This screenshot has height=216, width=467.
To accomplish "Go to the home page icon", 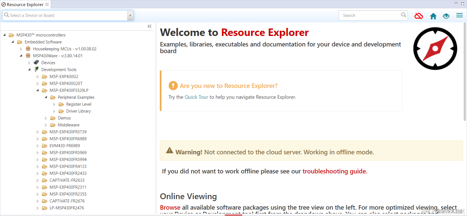I will pyautogui.click(x=433, y=16).
